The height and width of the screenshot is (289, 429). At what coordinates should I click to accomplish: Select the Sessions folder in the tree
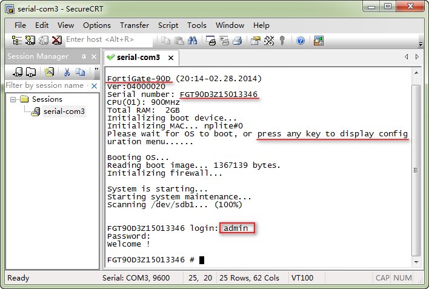47,99
